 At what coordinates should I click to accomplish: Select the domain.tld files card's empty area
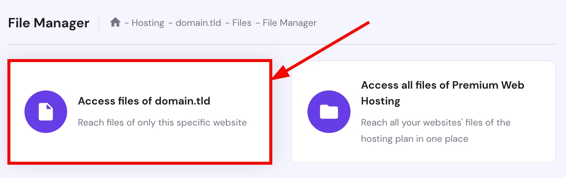(148, 148)
